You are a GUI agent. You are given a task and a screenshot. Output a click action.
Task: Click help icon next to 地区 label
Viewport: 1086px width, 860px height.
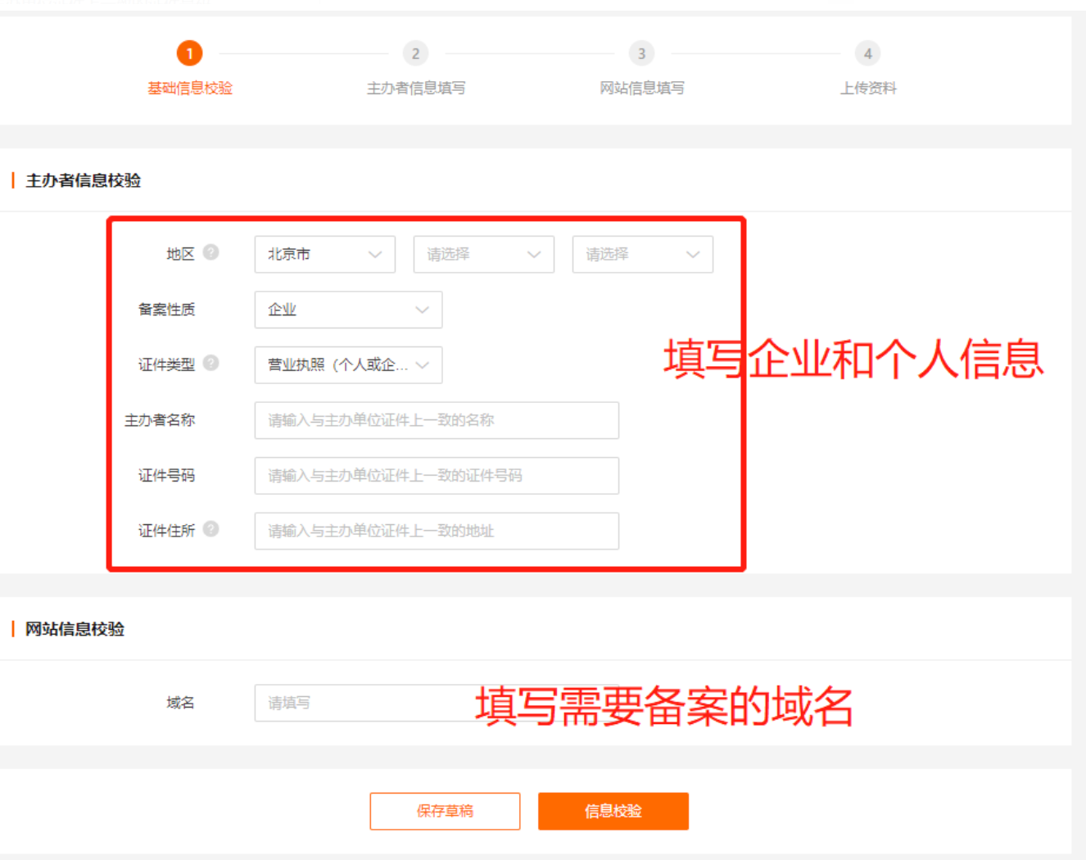tap(210, 252)
